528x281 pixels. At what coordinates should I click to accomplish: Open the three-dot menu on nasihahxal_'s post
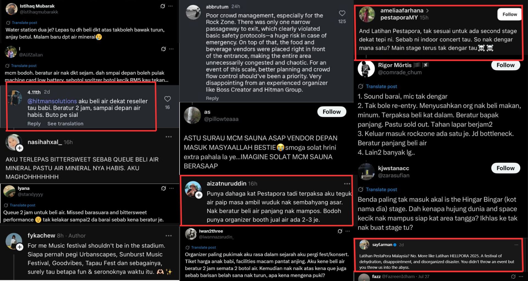[x=169, y=137]
